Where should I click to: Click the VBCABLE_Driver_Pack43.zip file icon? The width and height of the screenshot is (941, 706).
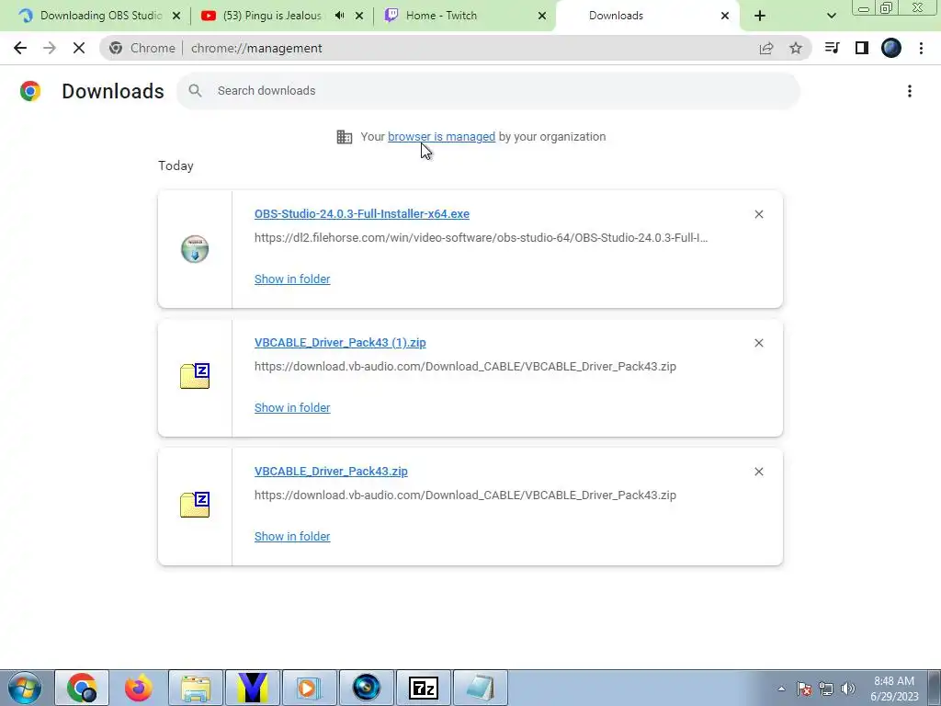195,505
